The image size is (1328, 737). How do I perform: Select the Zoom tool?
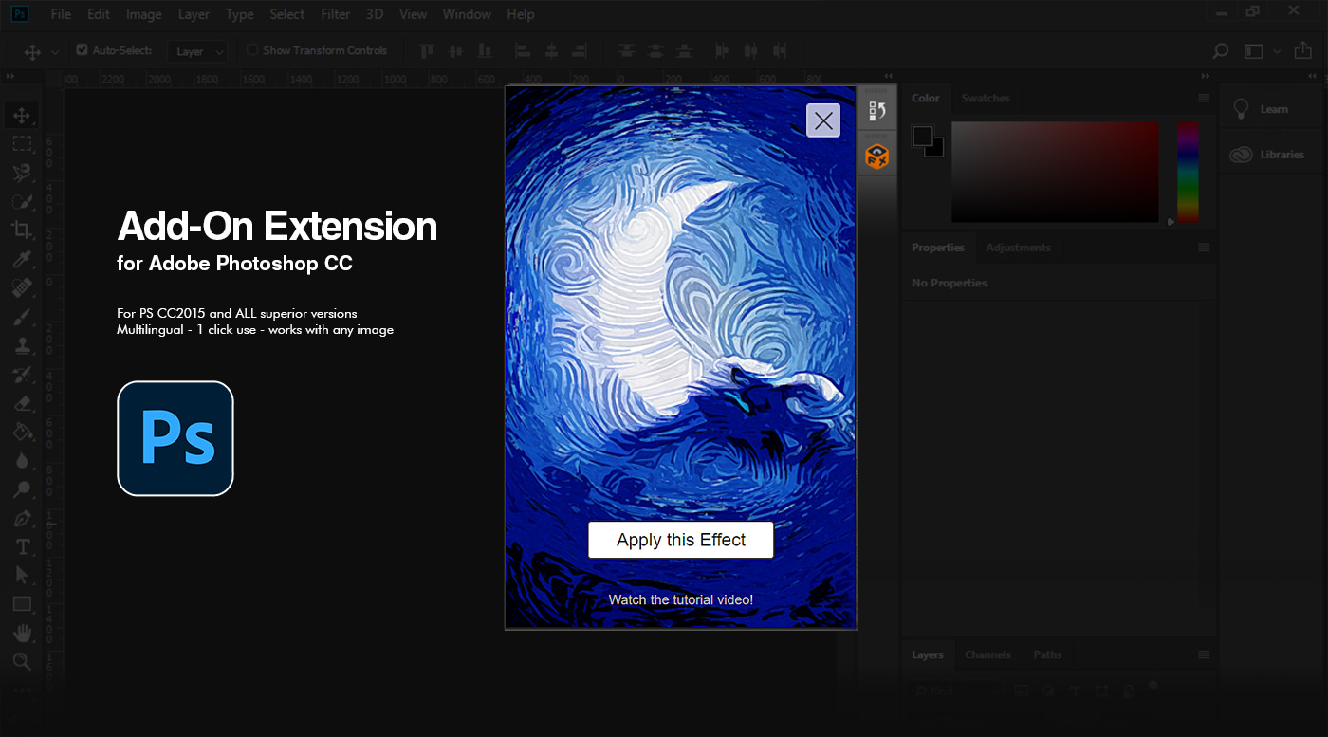[21, 661]
